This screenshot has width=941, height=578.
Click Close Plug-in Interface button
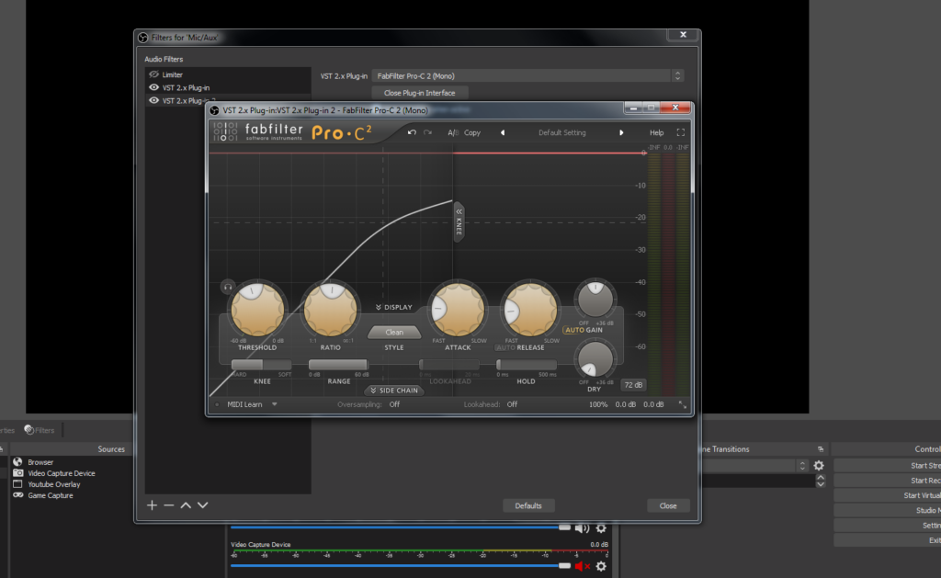coord(419,93)
